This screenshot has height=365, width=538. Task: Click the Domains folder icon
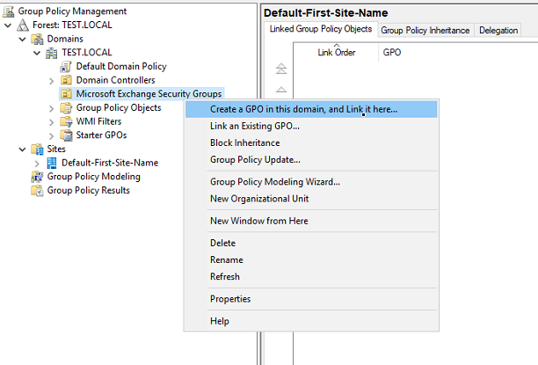pos(37,39)
